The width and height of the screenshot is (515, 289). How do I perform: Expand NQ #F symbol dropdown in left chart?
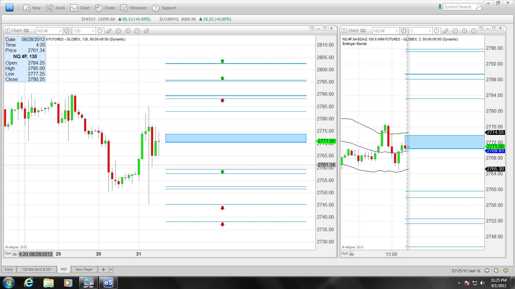60,31
